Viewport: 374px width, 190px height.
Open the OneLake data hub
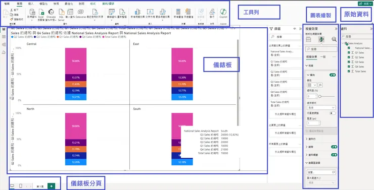pyautogui.click(x=51, y=14)
